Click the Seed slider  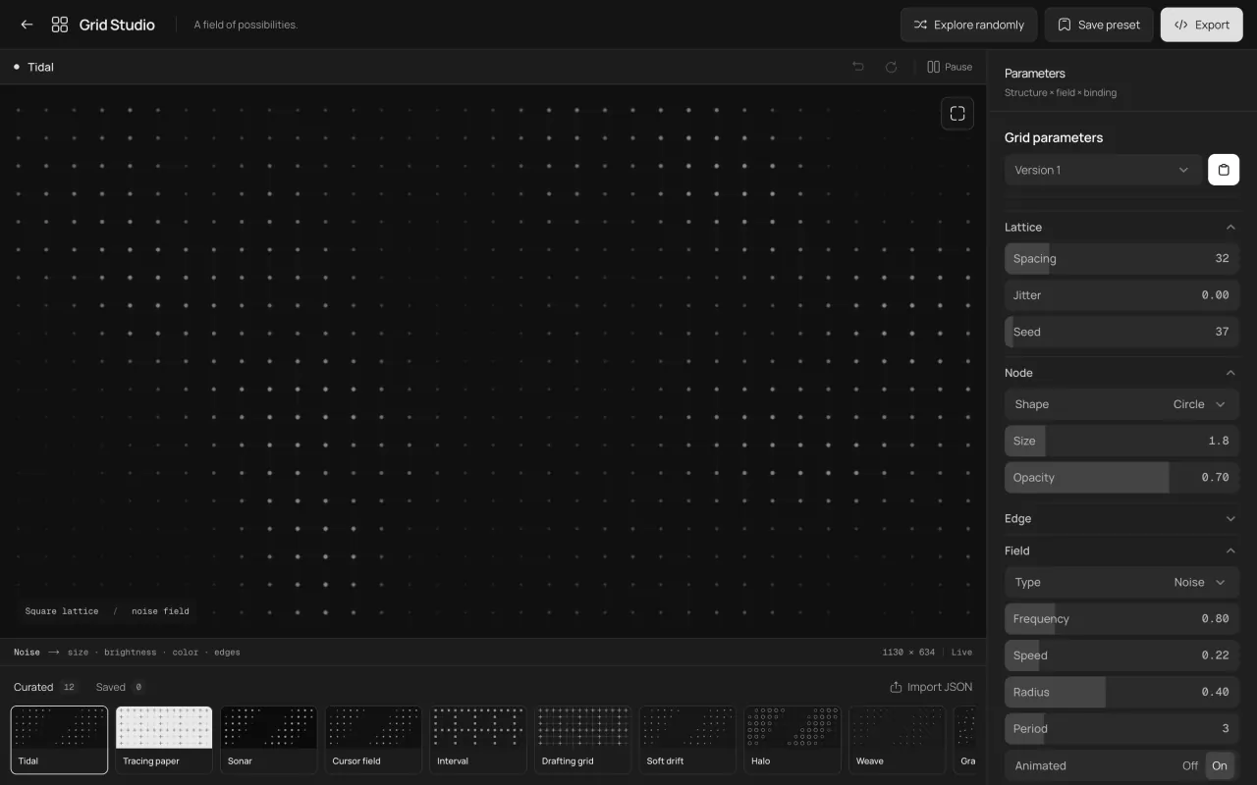click(1121, 332)
